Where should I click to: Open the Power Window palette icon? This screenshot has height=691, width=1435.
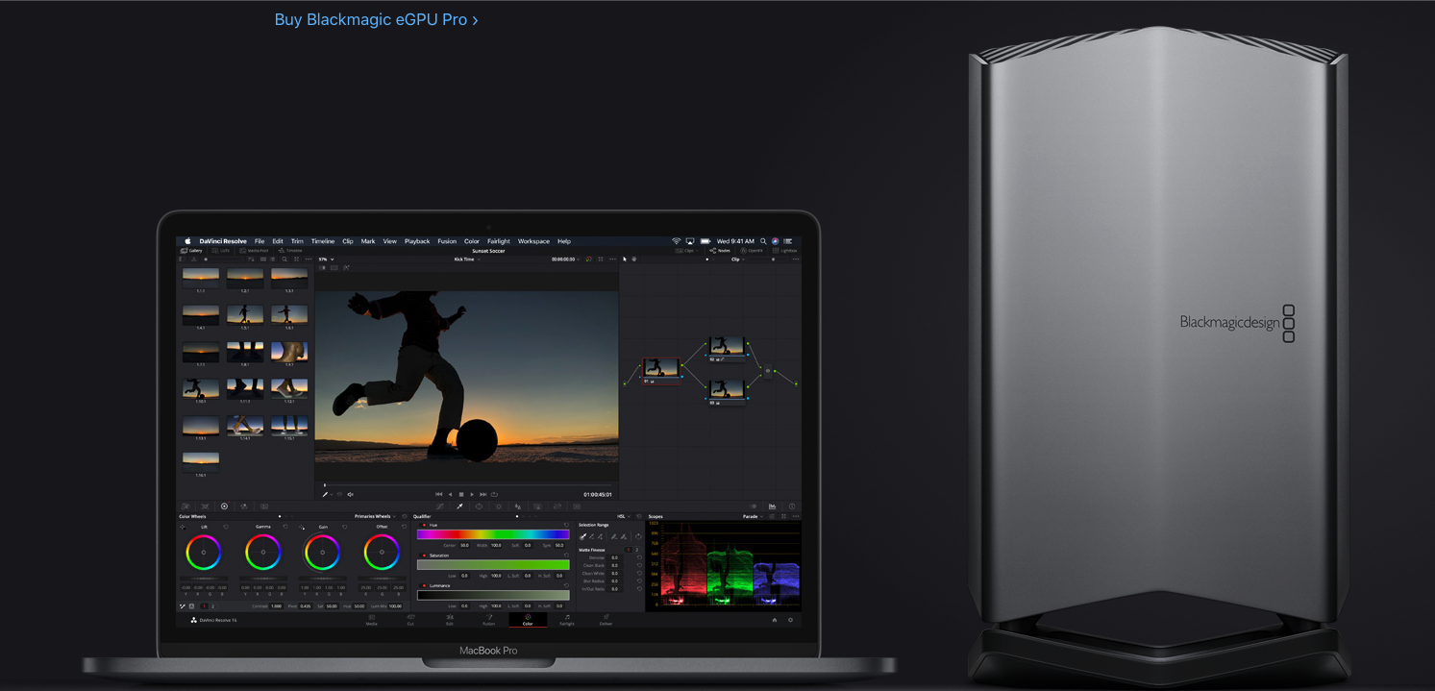click(x=479, y=506)
